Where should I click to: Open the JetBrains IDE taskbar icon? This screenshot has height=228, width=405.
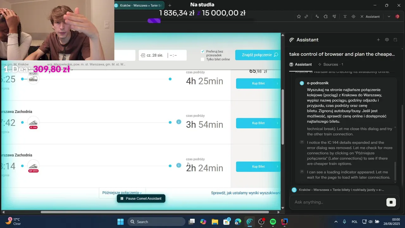[x=284, y=222]
